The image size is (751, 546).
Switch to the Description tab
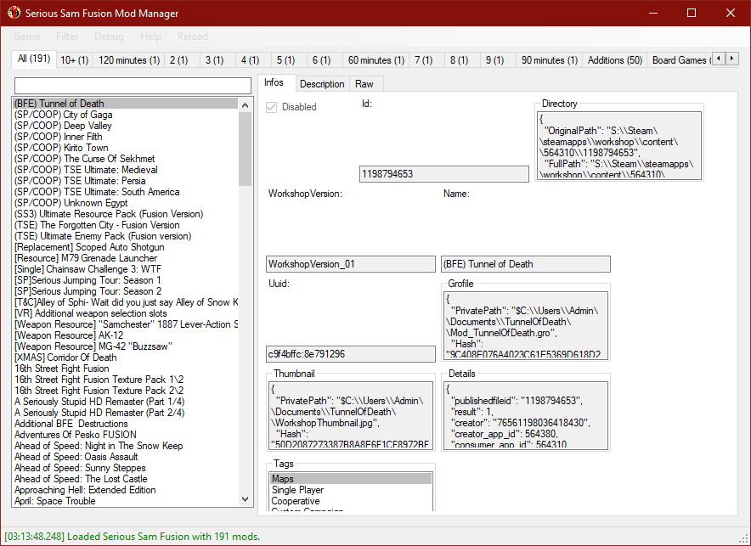322,84
